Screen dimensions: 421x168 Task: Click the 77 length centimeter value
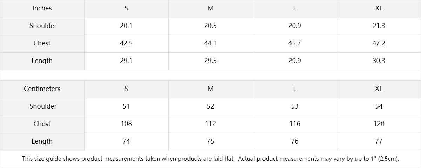click(x=379, y=141)
